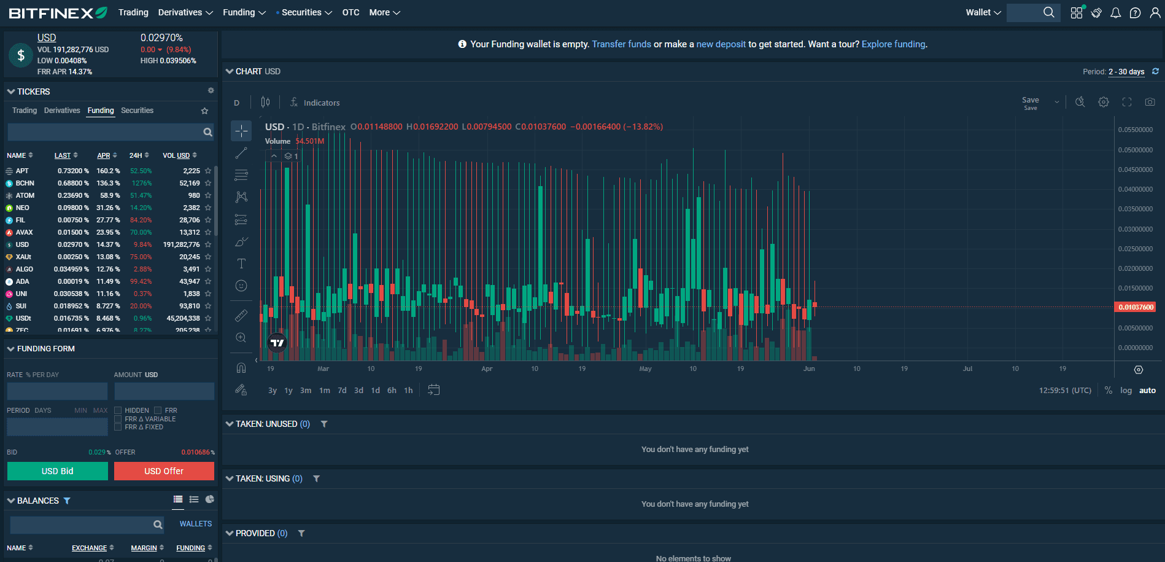Follow the Transfer funds link

(x=621, y=44)
